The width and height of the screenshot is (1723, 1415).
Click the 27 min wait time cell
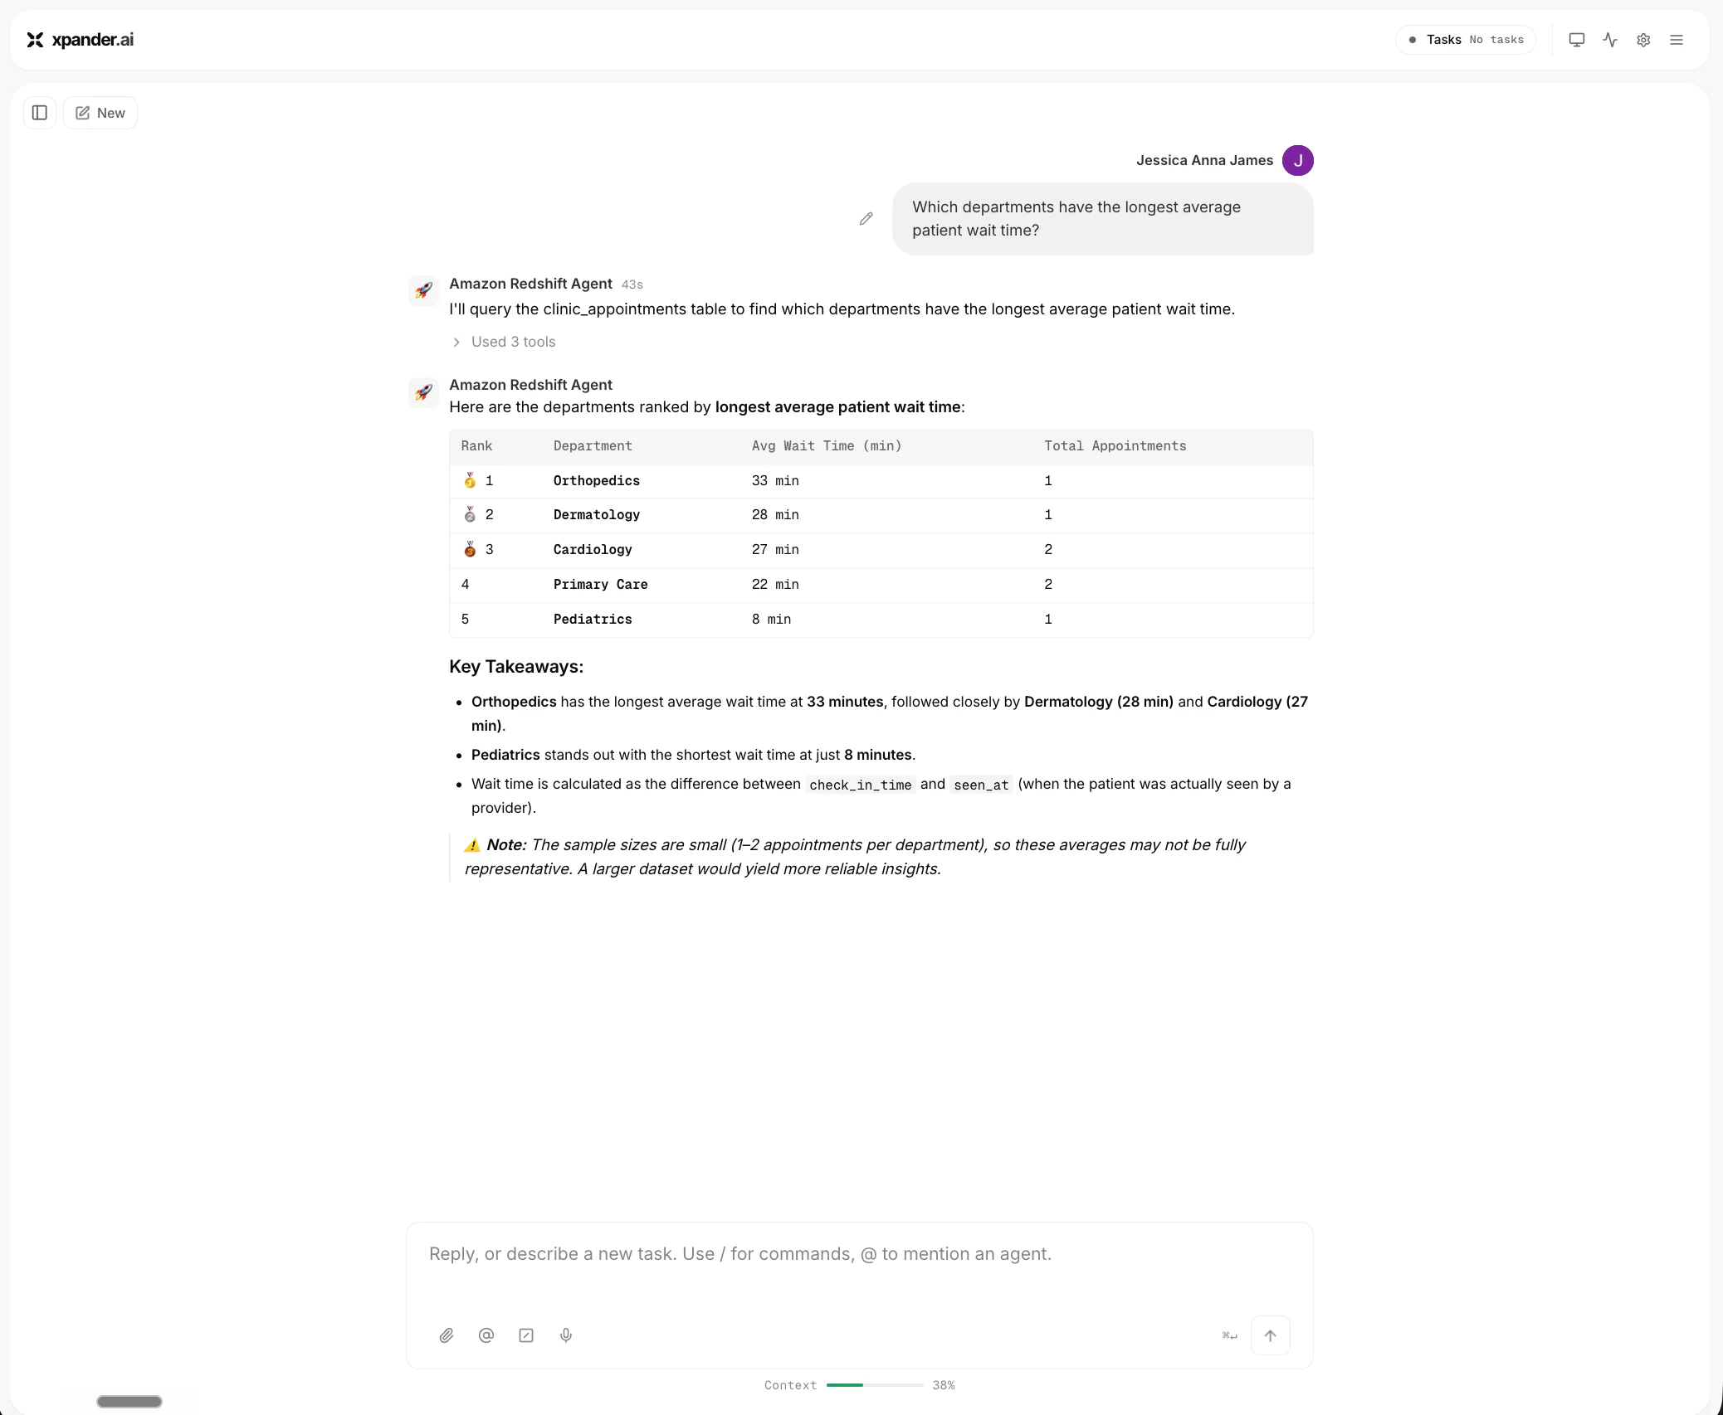[775, 550]
